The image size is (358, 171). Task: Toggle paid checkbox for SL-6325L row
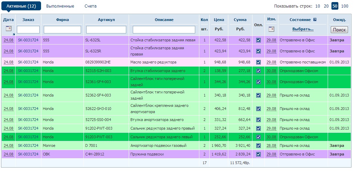coord(258,40)
